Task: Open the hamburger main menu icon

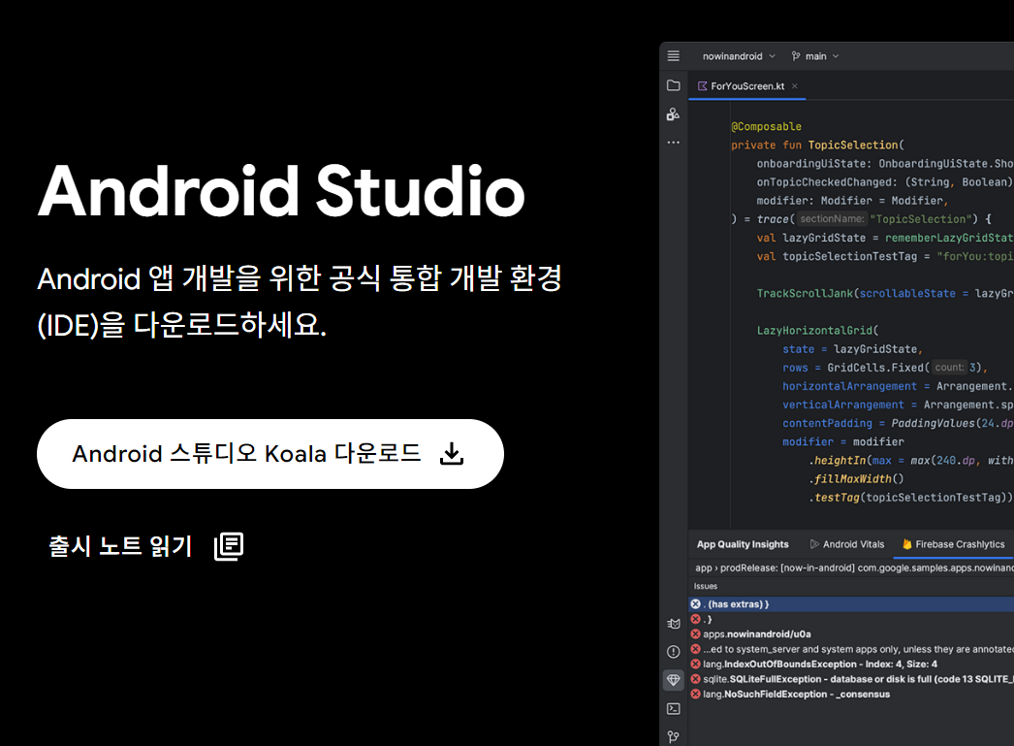Action: (673, 55)
